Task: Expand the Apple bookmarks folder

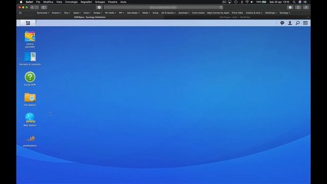Action: click(77, 13)
